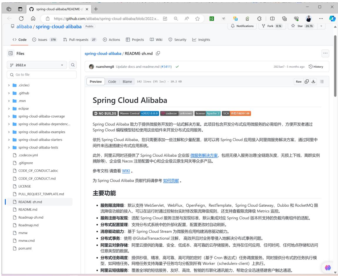This screenshot has height=276, width=338.
Task: Refresh the browser page
Action: (x=21, y=19)
